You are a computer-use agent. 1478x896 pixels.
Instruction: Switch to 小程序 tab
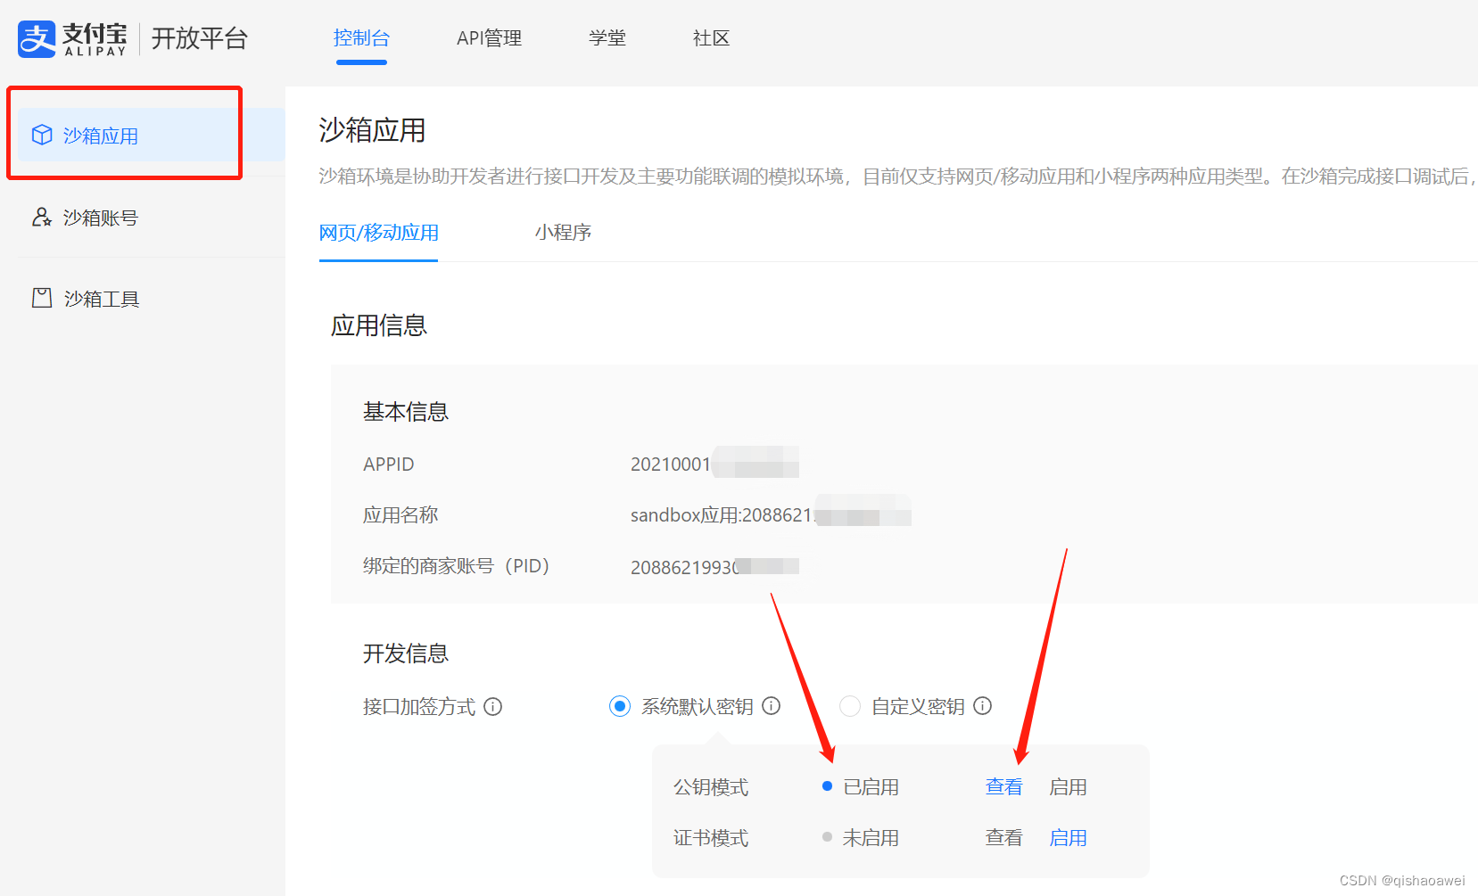[564, 233]
